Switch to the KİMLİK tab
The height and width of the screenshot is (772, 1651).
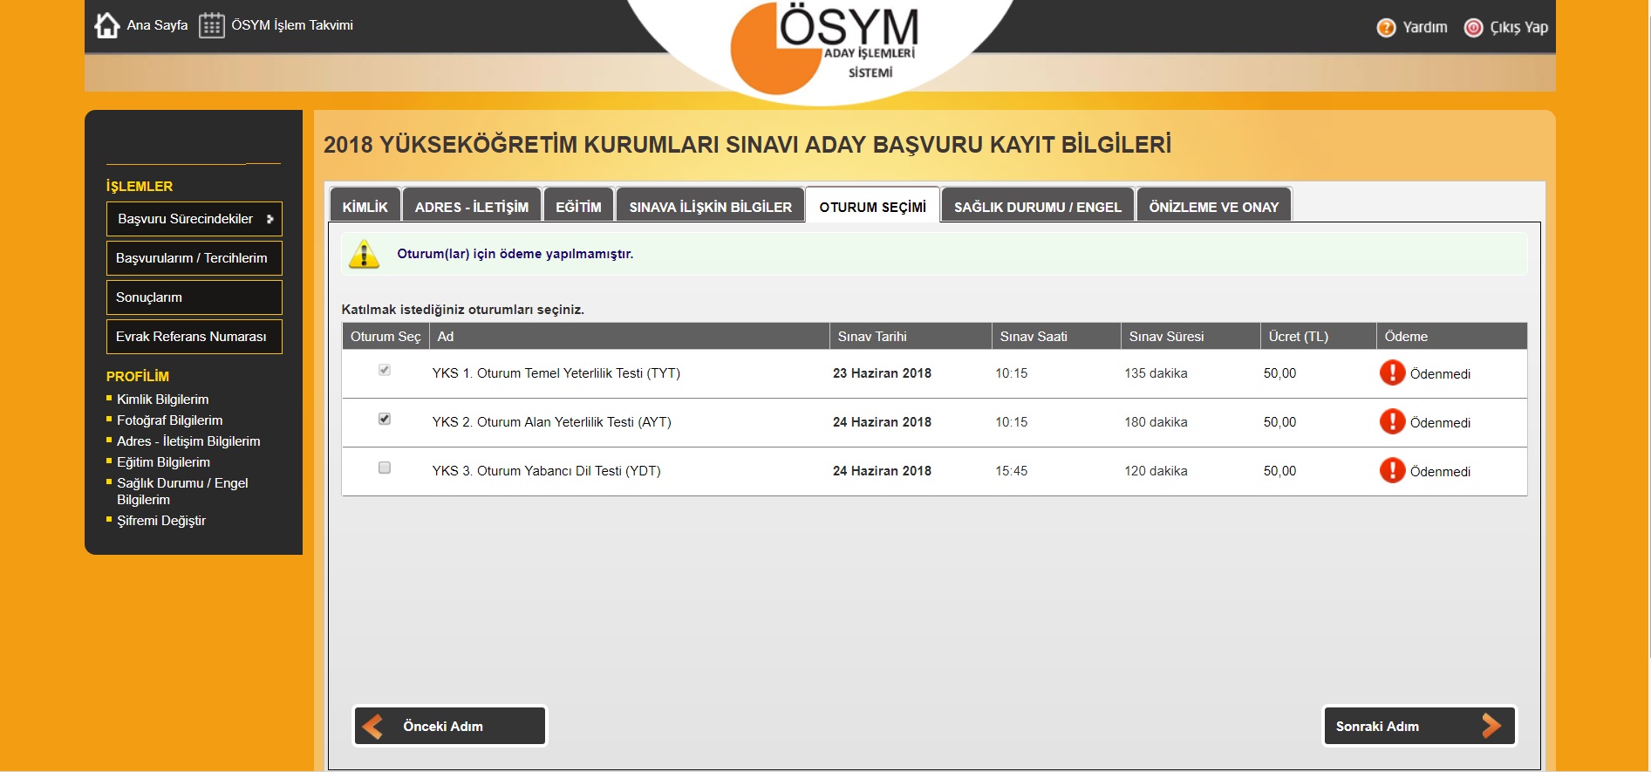[365, 206]
